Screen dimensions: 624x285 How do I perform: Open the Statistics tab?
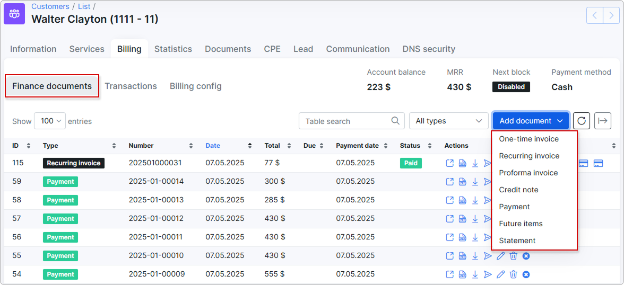[173, 49]
